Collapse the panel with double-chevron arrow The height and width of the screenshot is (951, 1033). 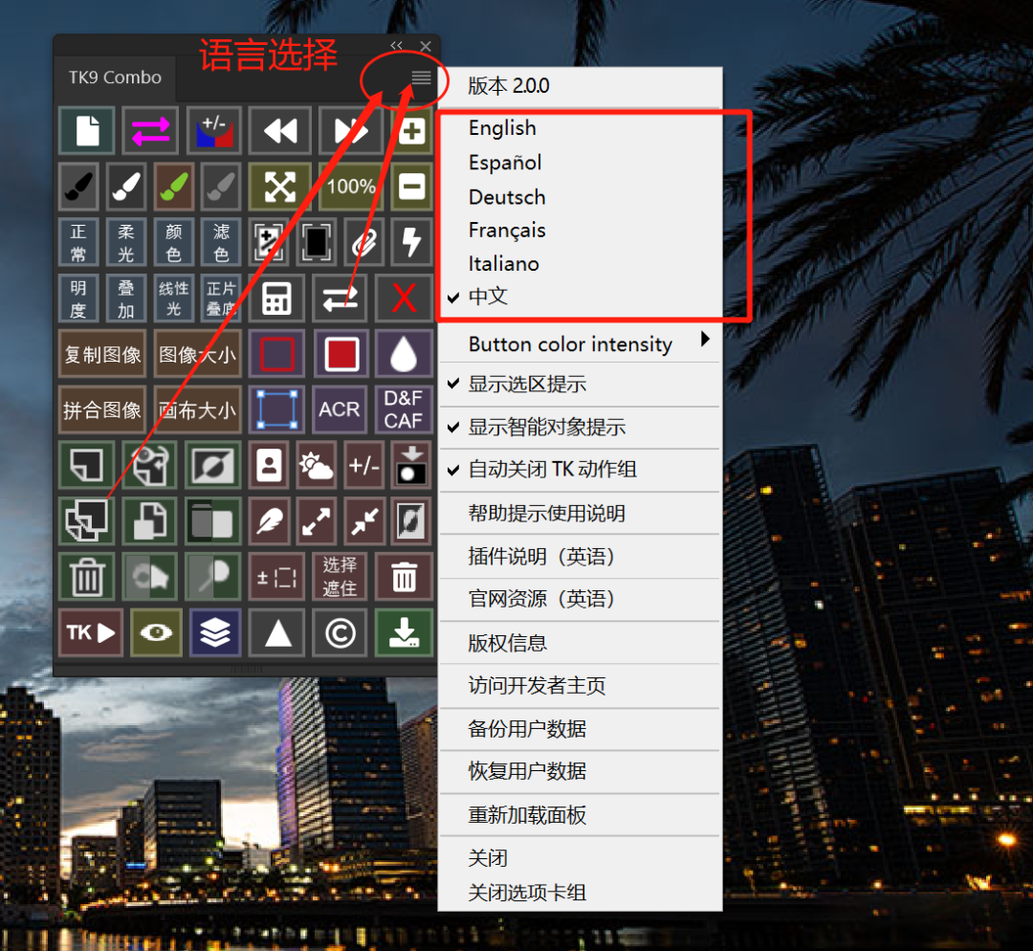[x=396, y=45]
